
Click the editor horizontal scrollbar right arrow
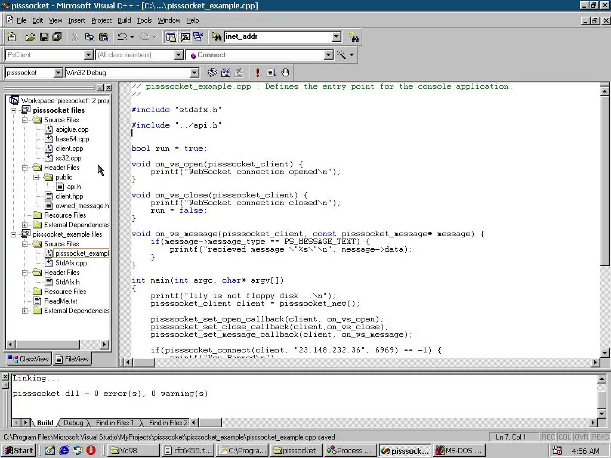pos(595,362)
